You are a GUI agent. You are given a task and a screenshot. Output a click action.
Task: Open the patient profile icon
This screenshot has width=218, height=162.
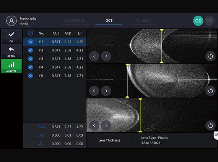11,21
